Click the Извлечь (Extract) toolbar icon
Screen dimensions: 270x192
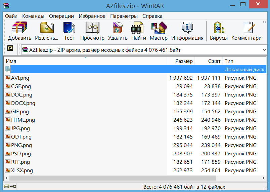coord(47,28)
